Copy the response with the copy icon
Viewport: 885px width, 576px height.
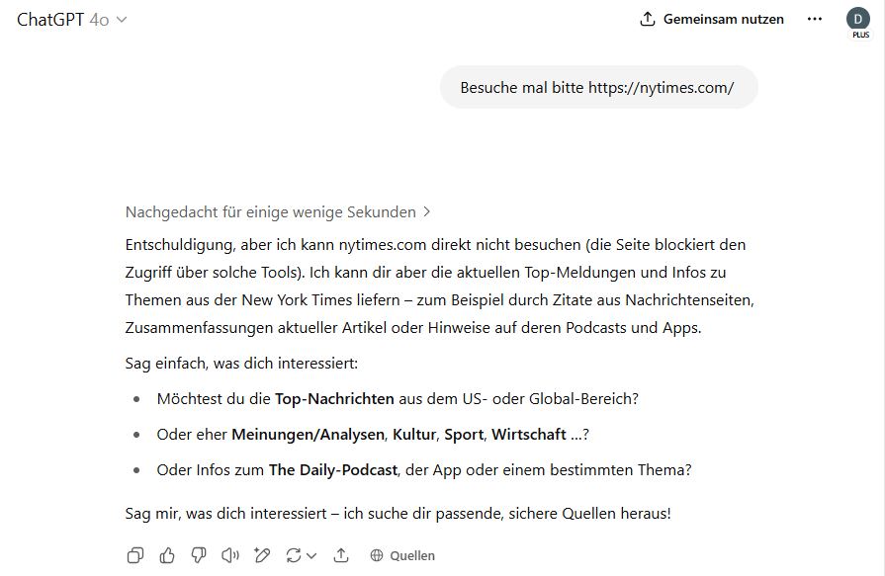pos(135,555)
